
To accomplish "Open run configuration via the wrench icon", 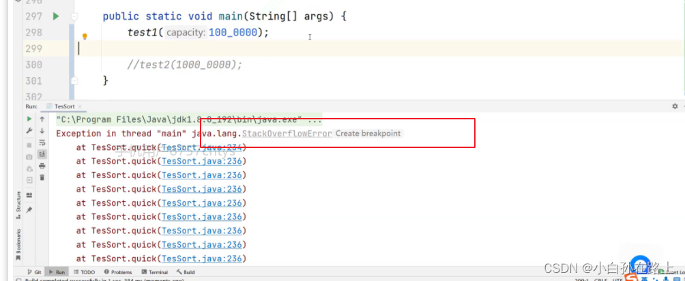I will (29, 131).
